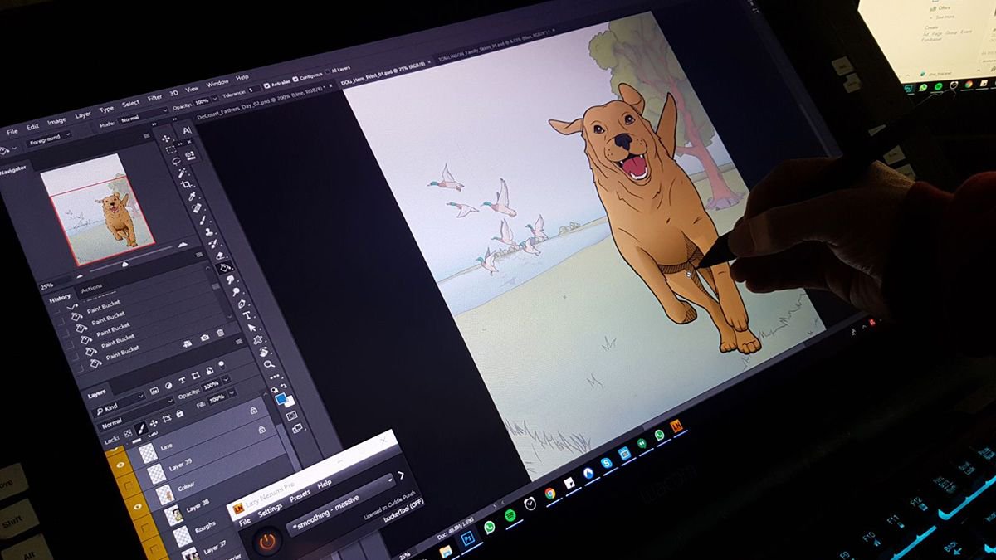996x560 pixels.
Task: Open Spotify from the taskbar
Action: 510,515
